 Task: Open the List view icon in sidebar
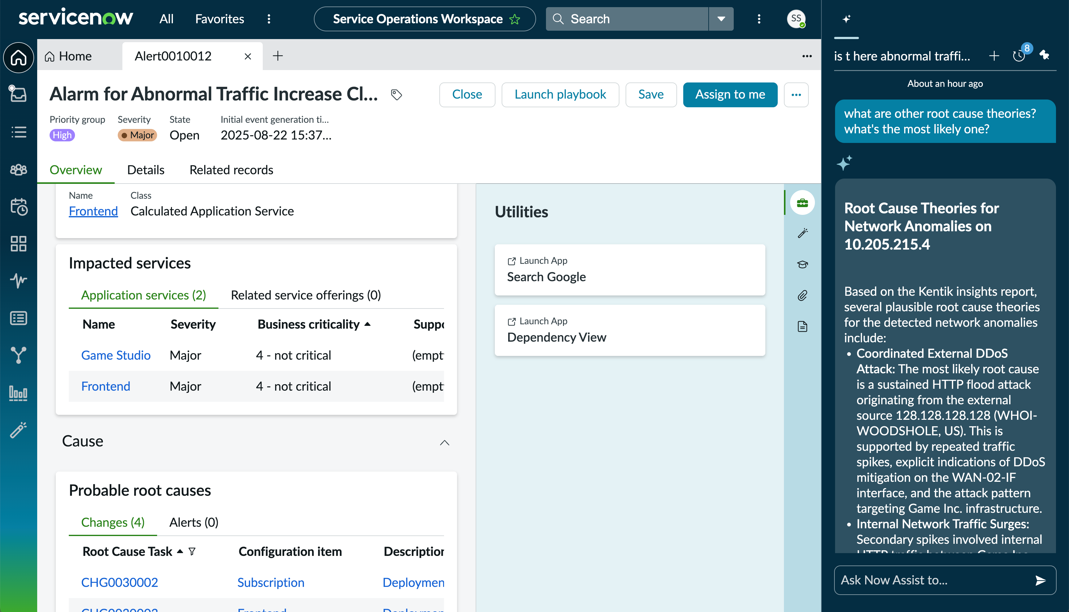19,132
